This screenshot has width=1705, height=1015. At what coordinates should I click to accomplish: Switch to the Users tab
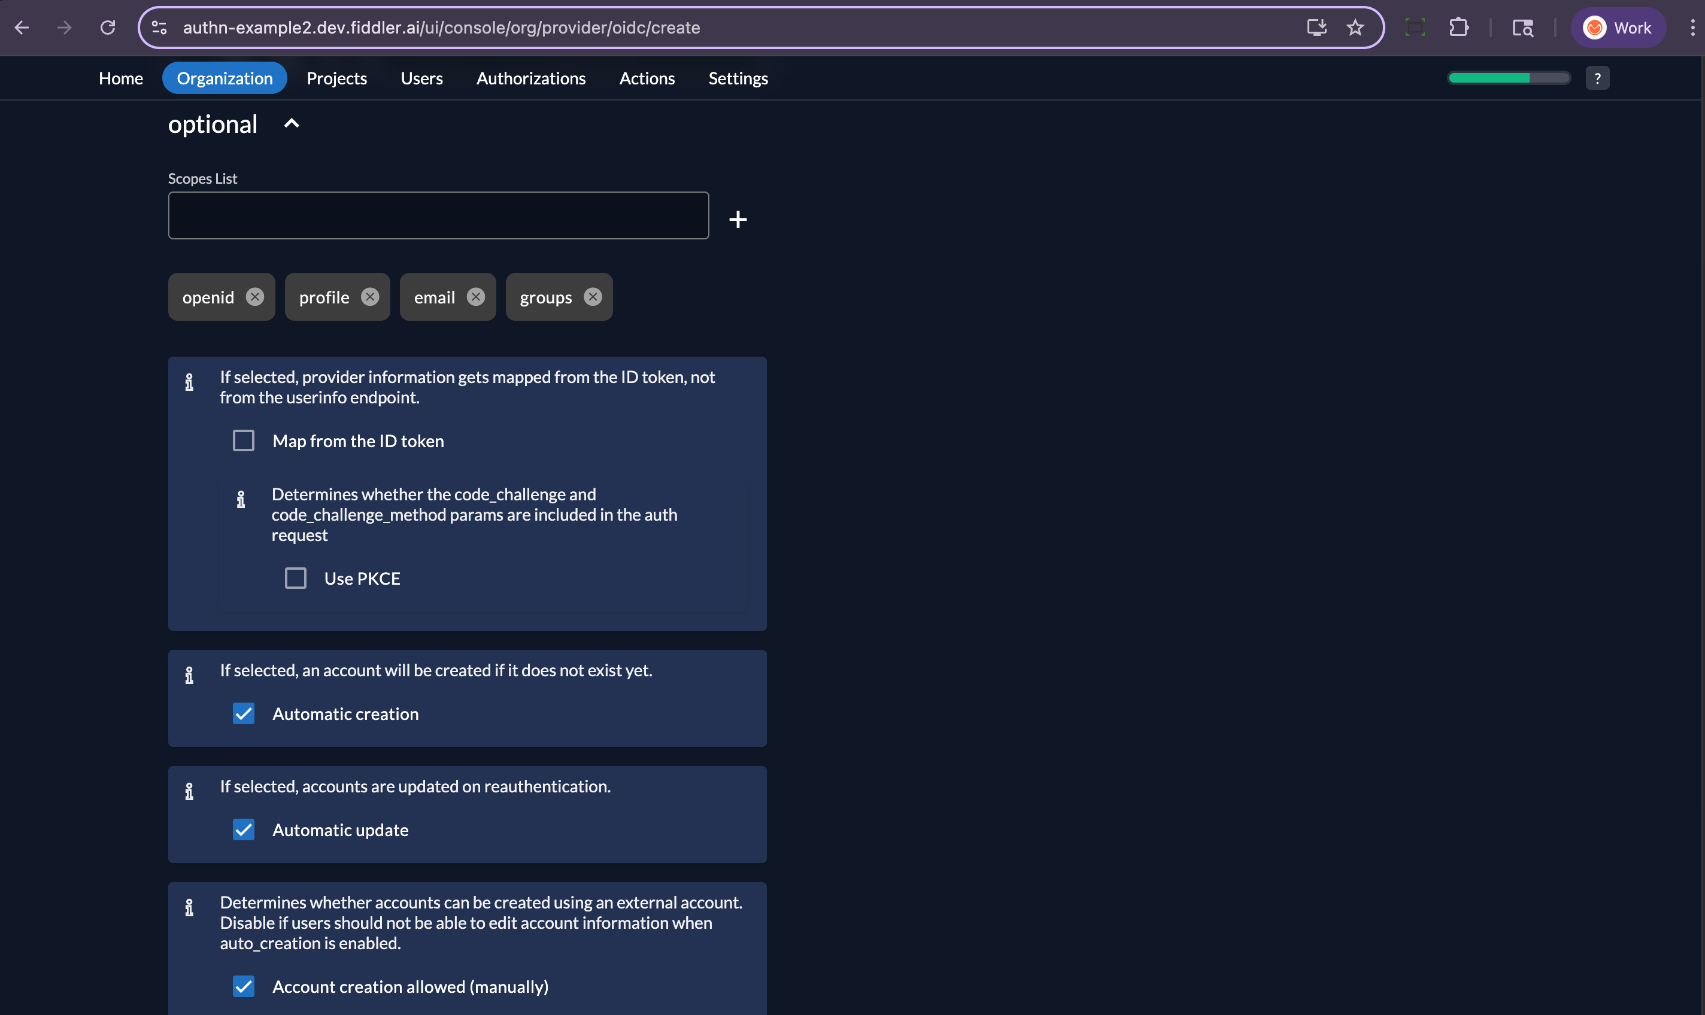point(421,78)
